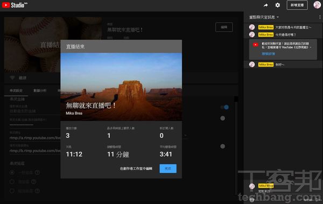Click the stream duration value 11:12
The image size is (323, 204).
[74, 154]
